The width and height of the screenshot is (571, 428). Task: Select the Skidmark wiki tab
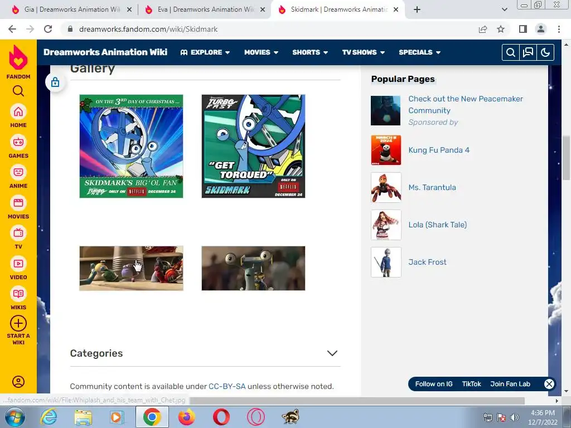pyautogui.click(x=337, y=9)
